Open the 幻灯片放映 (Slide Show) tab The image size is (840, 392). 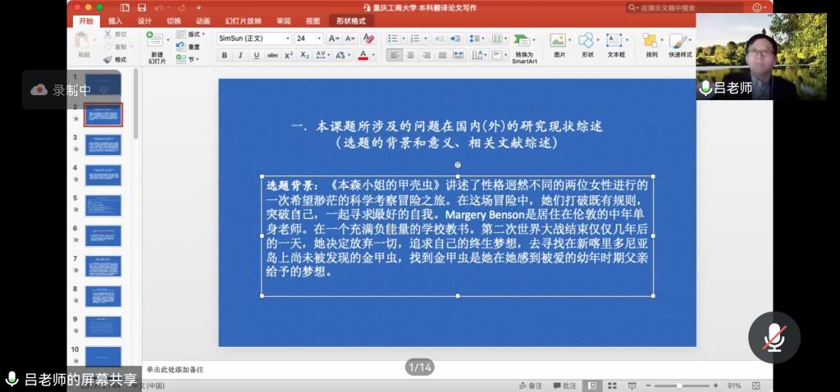[x=244, y=21]
